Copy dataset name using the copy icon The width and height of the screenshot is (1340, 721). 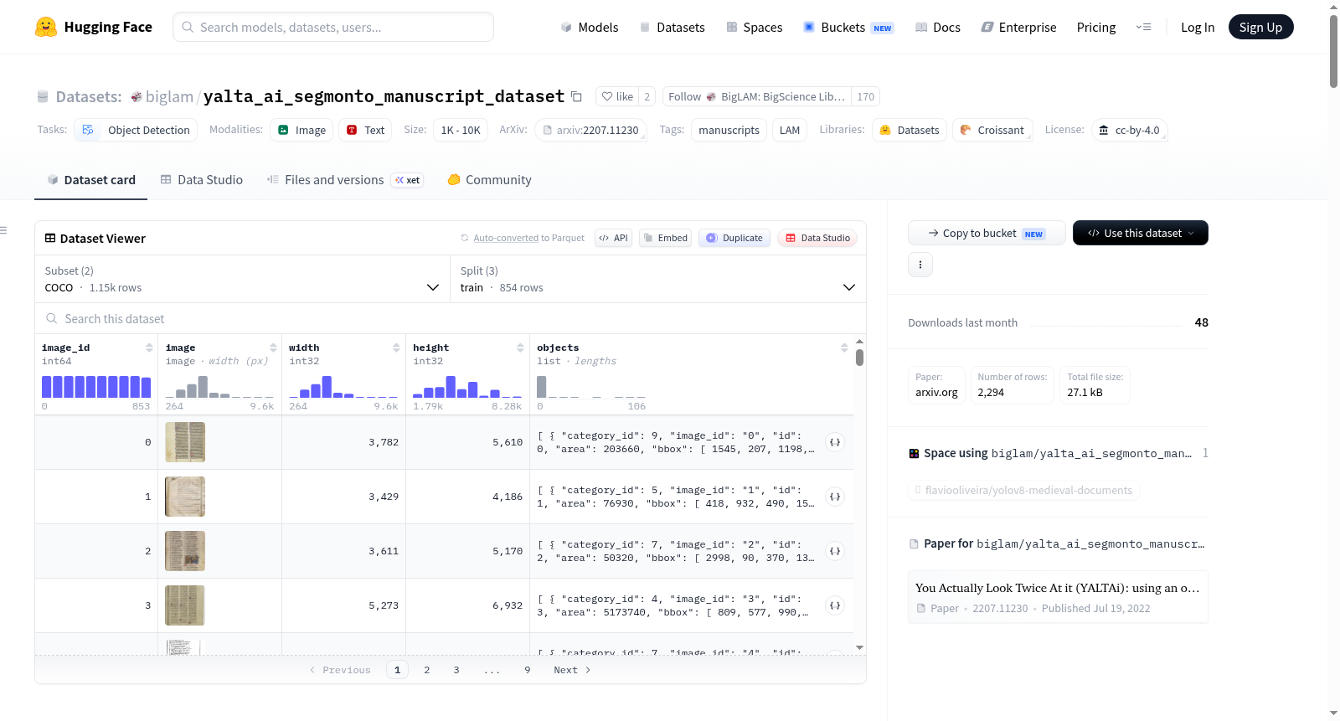pos(576,96)
